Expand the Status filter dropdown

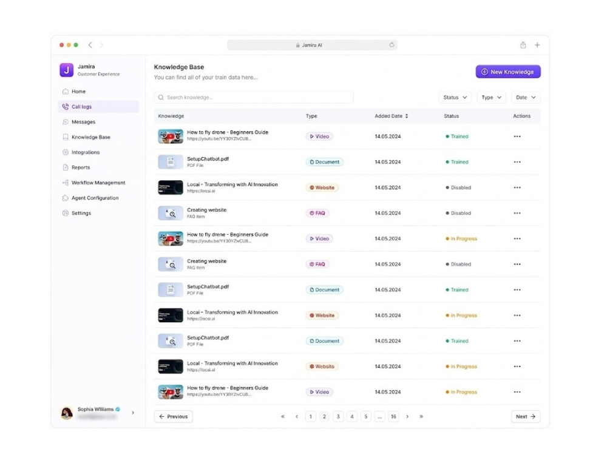point(455,98)
